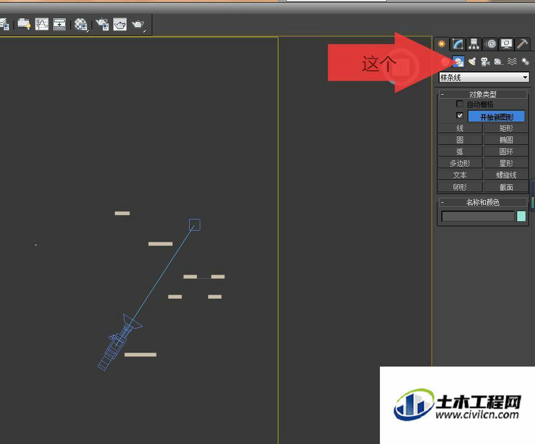Open the Curve Editor
This screenshot has width=535, height=444.
(42, 24)
